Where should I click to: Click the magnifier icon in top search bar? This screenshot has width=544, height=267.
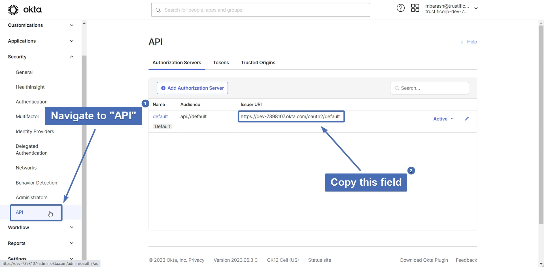coord(158,10)
